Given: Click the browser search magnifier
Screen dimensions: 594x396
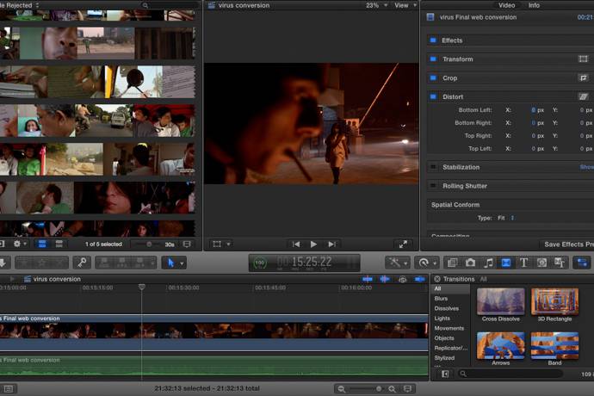Looking at the screenshot, I should [x=145, y=5].
